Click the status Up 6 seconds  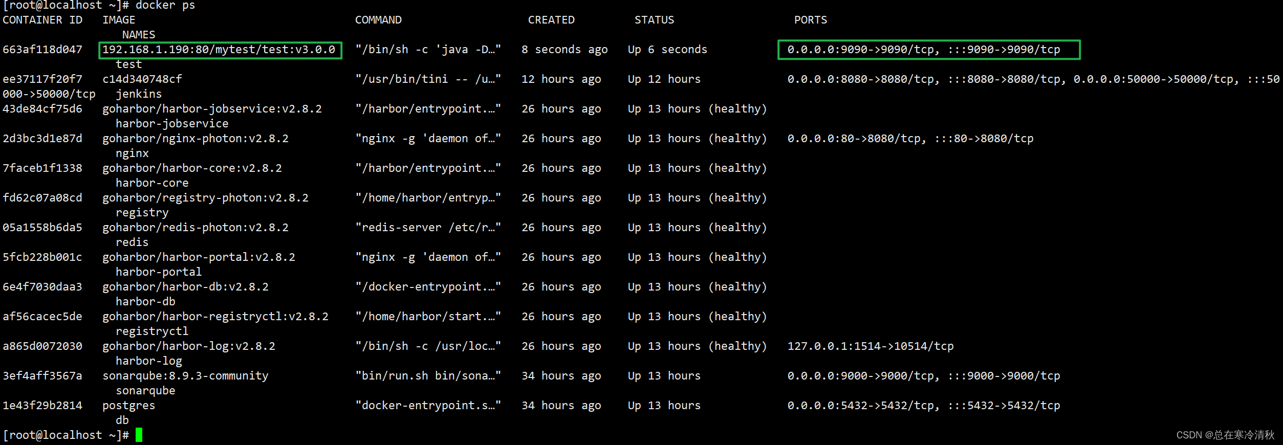click(667, 50)
